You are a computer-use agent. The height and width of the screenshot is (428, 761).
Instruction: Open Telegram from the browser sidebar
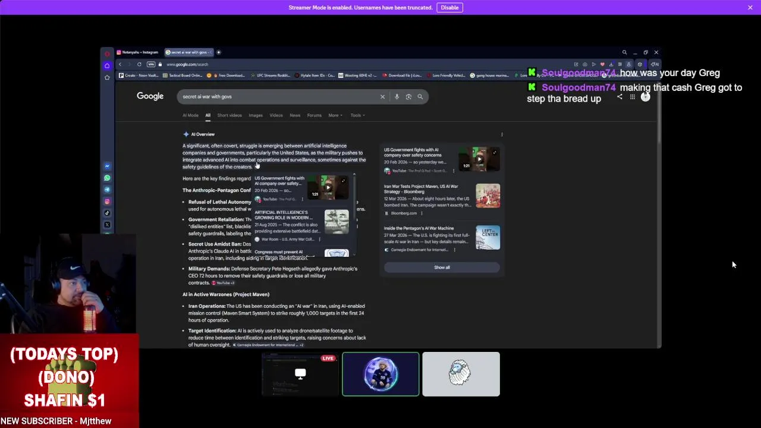[x=107, y=190]
